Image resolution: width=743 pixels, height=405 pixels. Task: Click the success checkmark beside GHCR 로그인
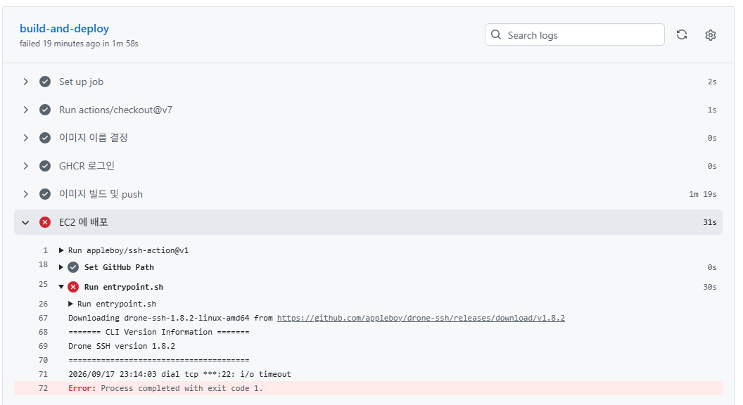[45, 166]
